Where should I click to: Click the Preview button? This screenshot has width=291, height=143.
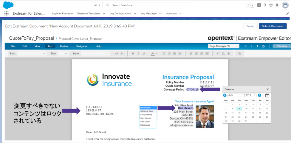281,46
